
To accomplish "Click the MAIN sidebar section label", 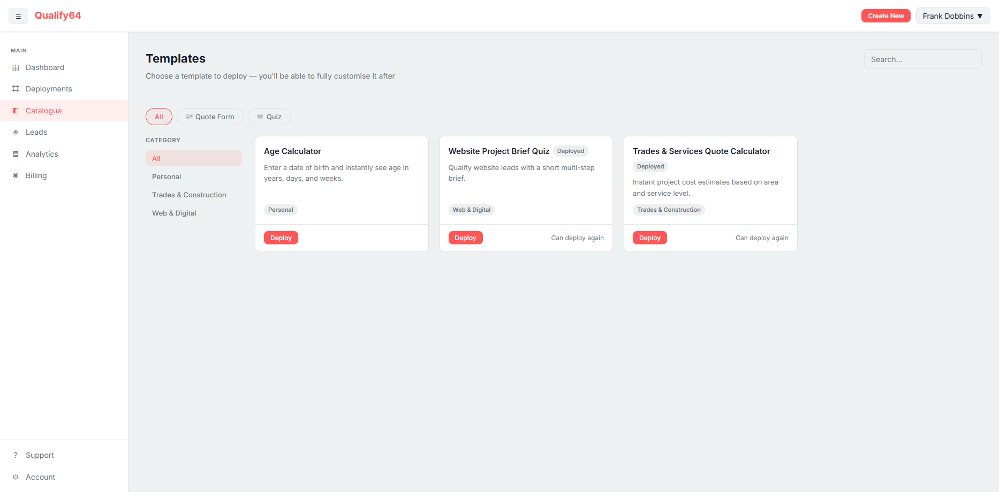I will point(19,51).
